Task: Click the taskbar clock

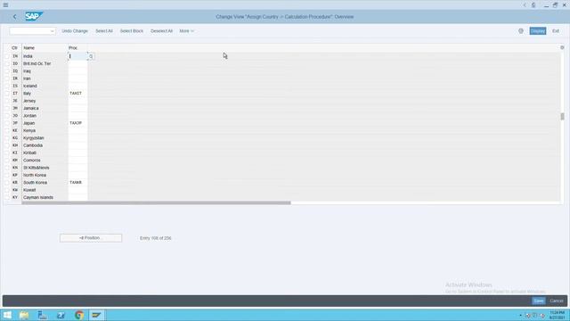Action: coord(557,315)
